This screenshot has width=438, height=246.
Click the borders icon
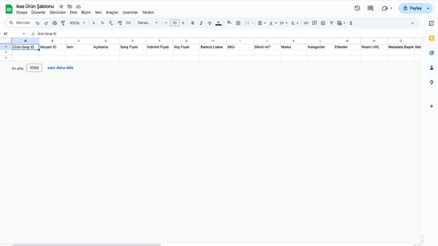tap(238, 23)
